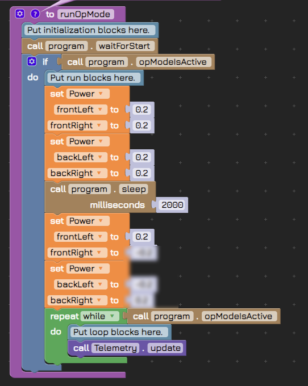Edit the first frontLeft power value 0.2

(x=141, y=110)
